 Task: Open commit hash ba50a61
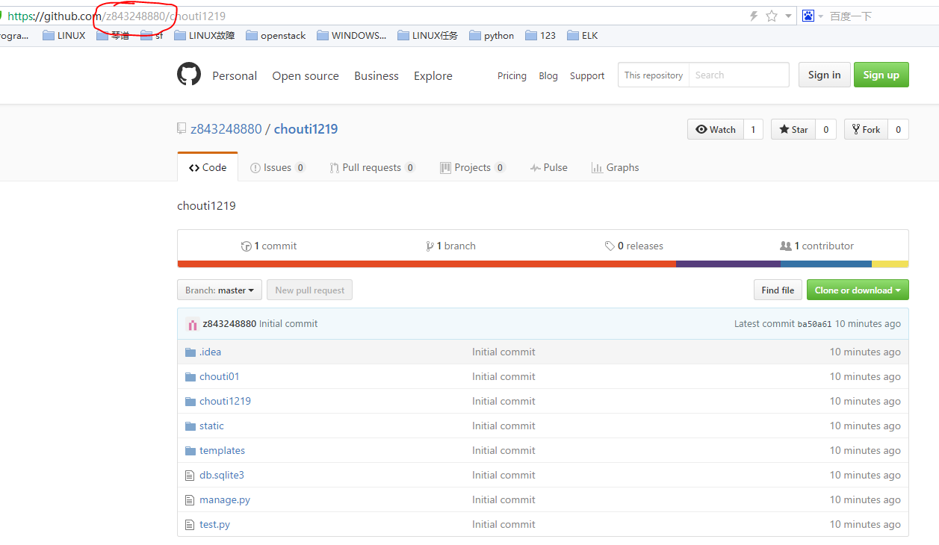814,324
